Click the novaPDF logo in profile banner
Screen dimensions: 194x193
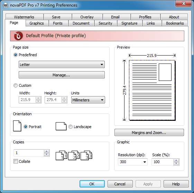(18, 36)
